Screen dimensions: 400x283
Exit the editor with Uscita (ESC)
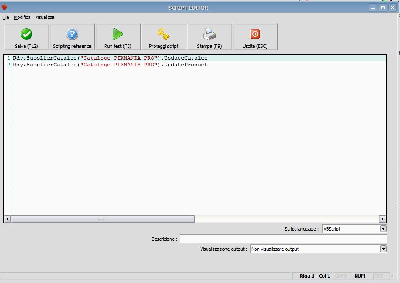(x=255, y=37)
